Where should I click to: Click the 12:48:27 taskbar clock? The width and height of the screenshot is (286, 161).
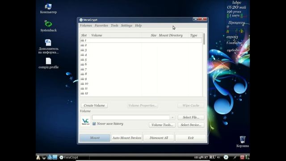click(x=201, y=157)
